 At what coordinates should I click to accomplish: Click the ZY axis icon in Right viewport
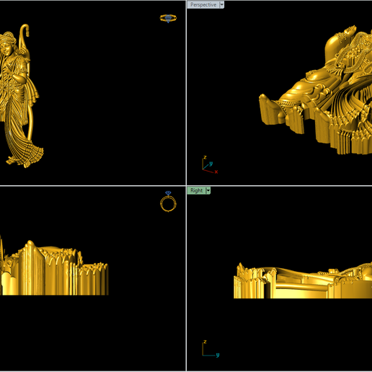point(211,348)
